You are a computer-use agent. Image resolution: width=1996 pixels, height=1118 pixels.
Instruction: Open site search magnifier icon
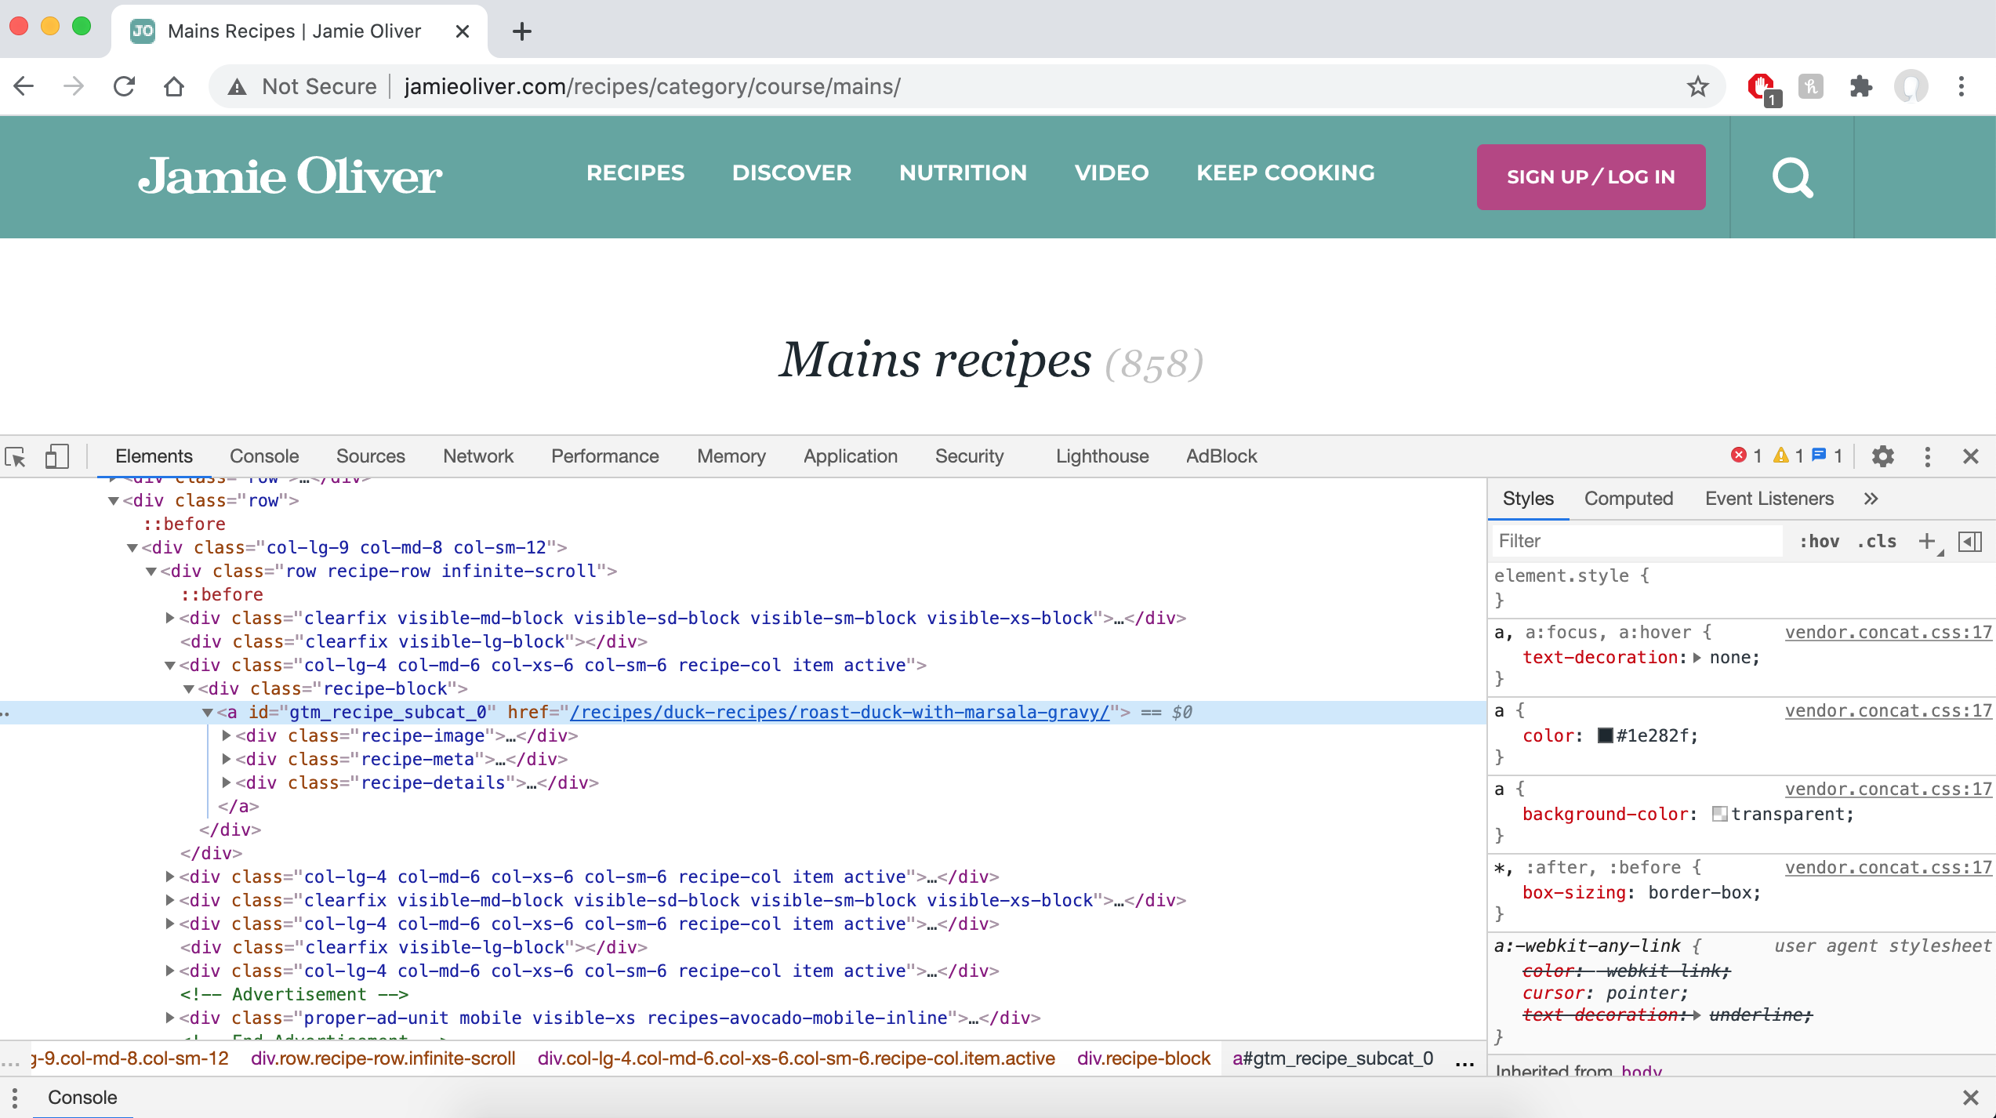[x=1792, y=177]
